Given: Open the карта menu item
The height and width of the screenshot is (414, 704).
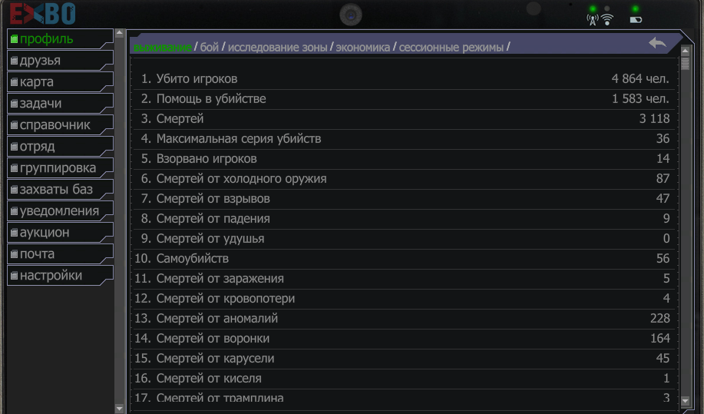Looking at the screenshot, I should pos(60,81).
